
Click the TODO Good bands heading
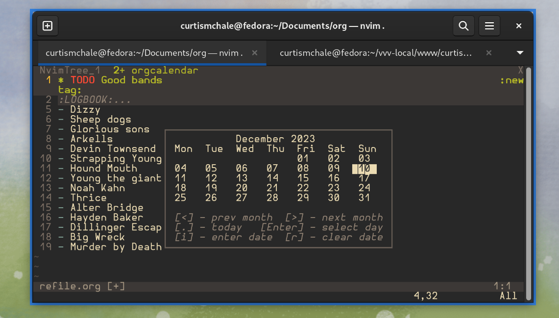[x=116, y=80]
